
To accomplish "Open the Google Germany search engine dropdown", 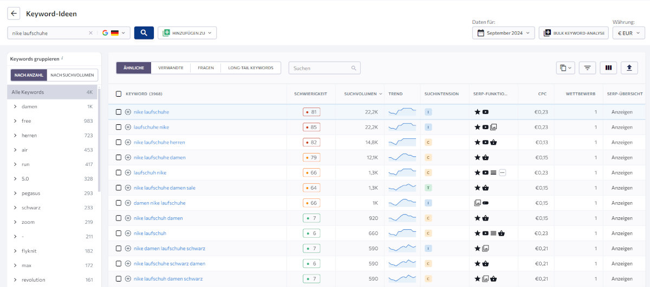I will point(113,33).
